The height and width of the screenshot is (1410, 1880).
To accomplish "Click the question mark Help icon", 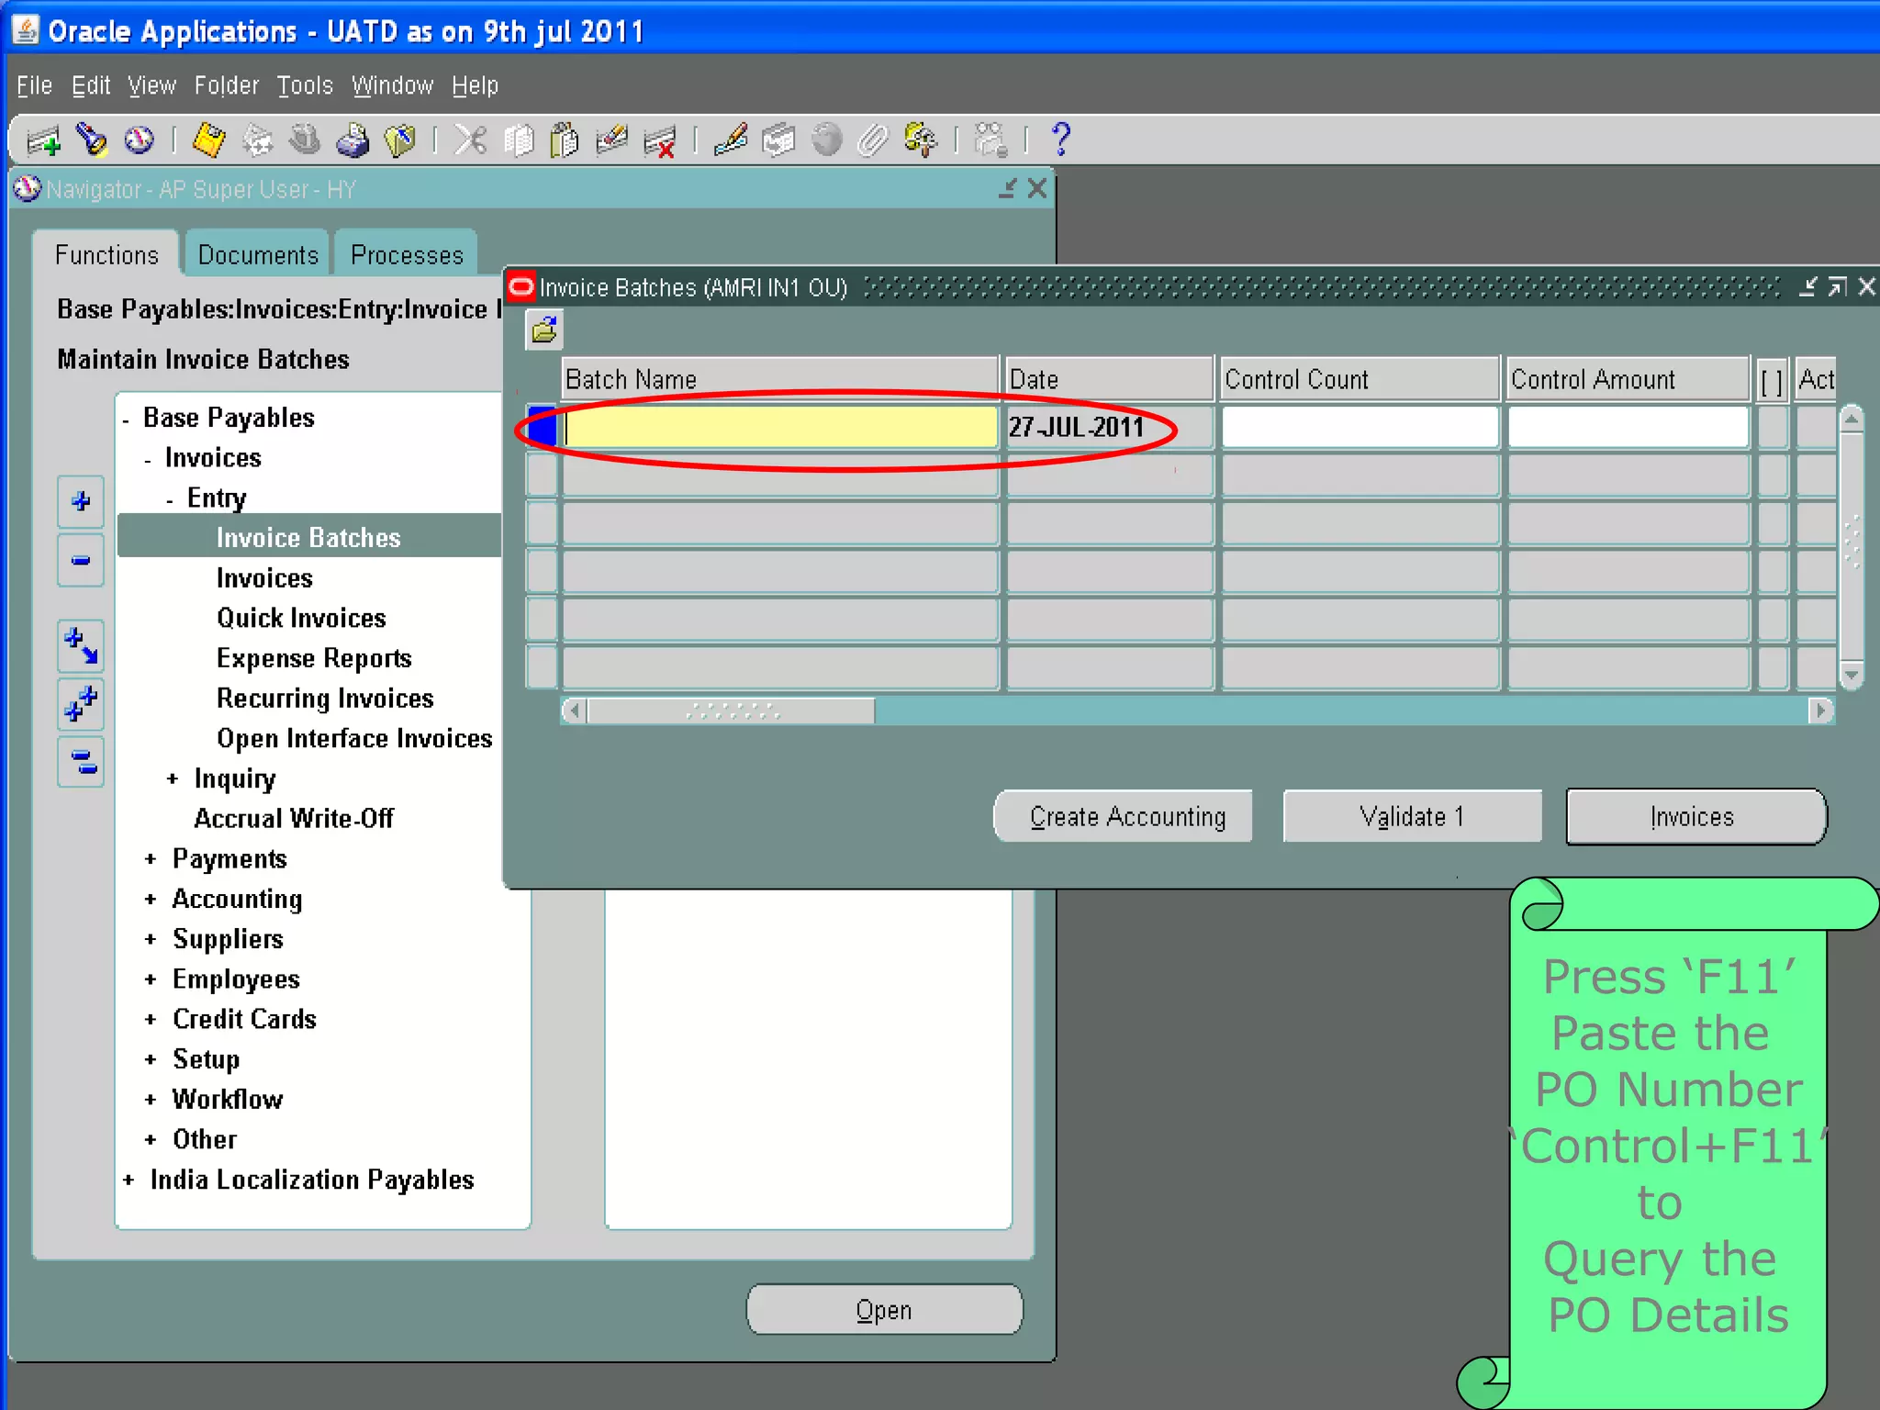I will [1061, 140].
